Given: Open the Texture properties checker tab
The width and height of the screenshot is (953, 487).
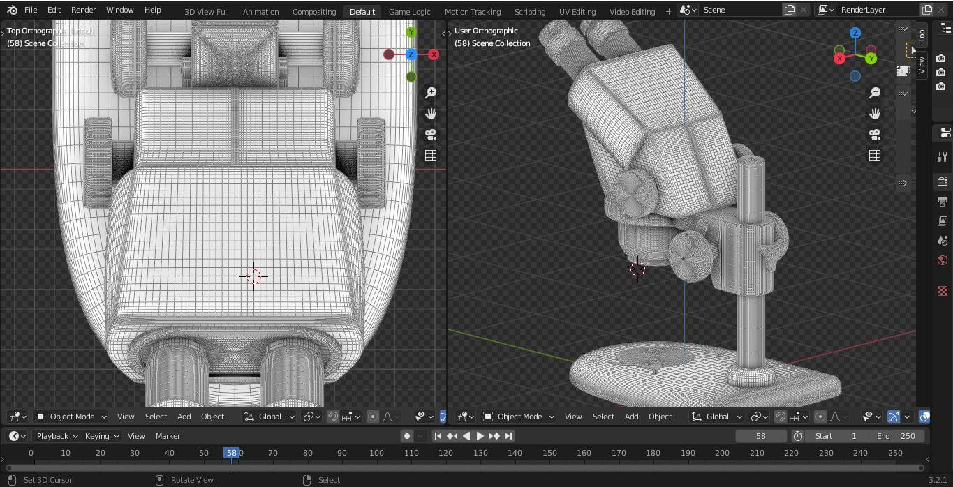Looking at the screenshot, I should click(x=943, y=291).
